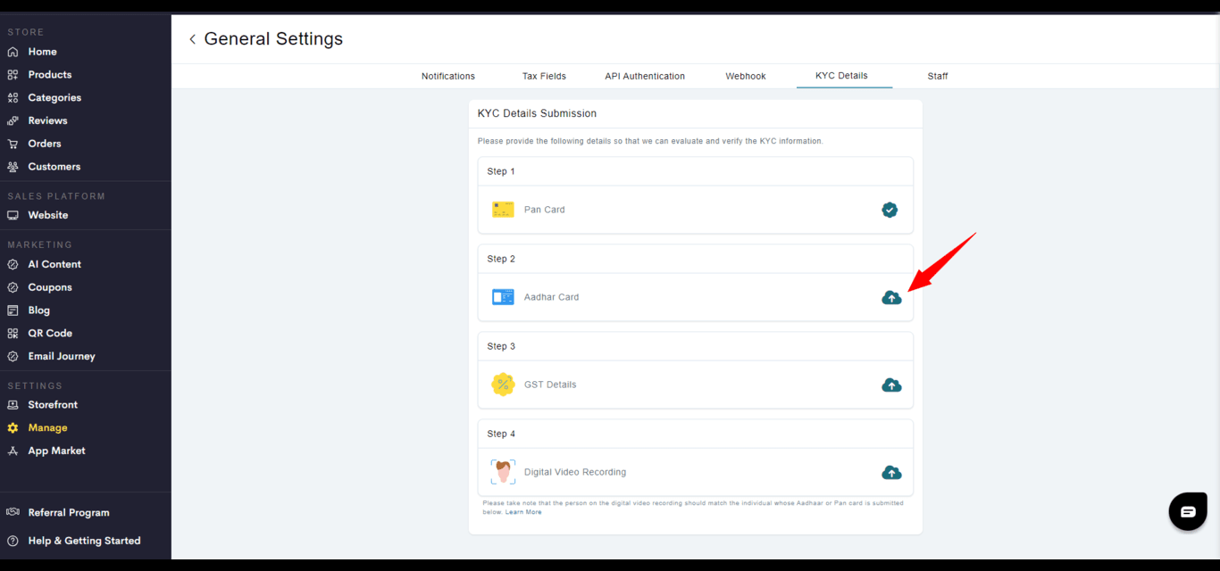Screen dimensions: 1220x571
Task: Open the Tax Fields tab
Action: 544,76
